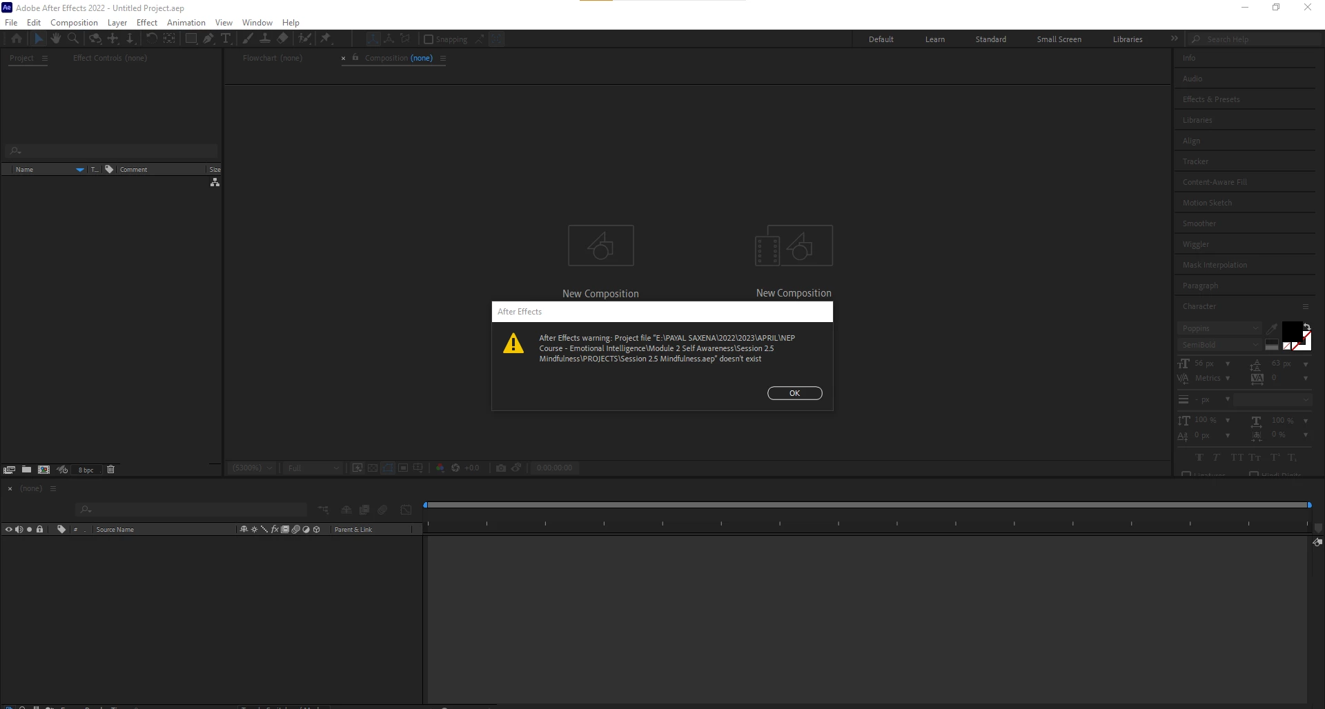Screen dimensions: 1325x709
Task: Click the stroke color swatch with red slash
Action: (x=1302, y=341)
